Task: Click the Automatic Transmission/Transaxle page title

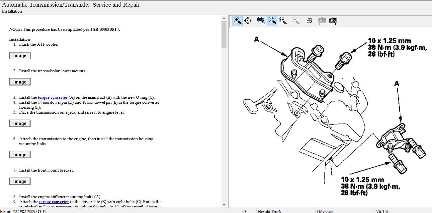Action: click(x=71, y=5)
